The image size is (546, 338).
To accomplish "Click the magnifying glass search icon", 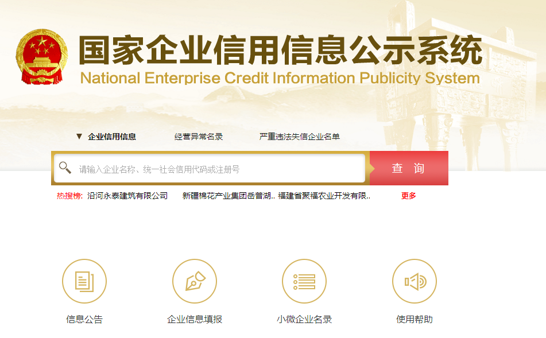I will click(65, 168).
